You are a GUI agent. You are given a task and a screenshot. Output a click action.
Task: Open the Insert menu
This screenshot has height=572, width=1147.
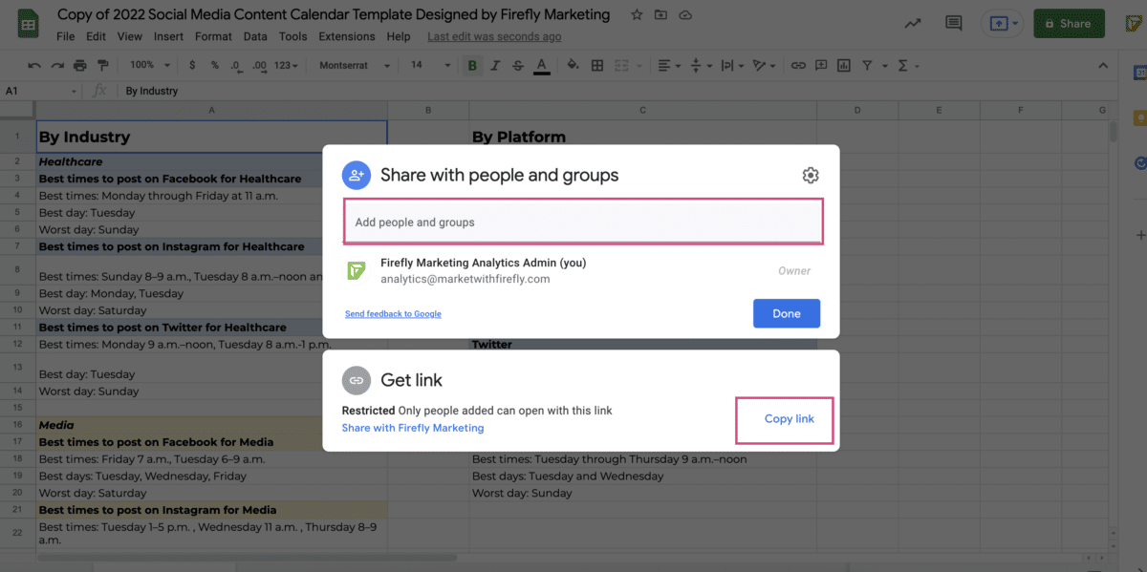(168, 36)
